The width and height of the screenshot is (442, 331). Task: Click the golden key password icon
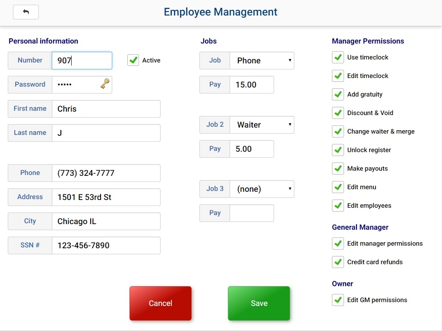point(105,84)
